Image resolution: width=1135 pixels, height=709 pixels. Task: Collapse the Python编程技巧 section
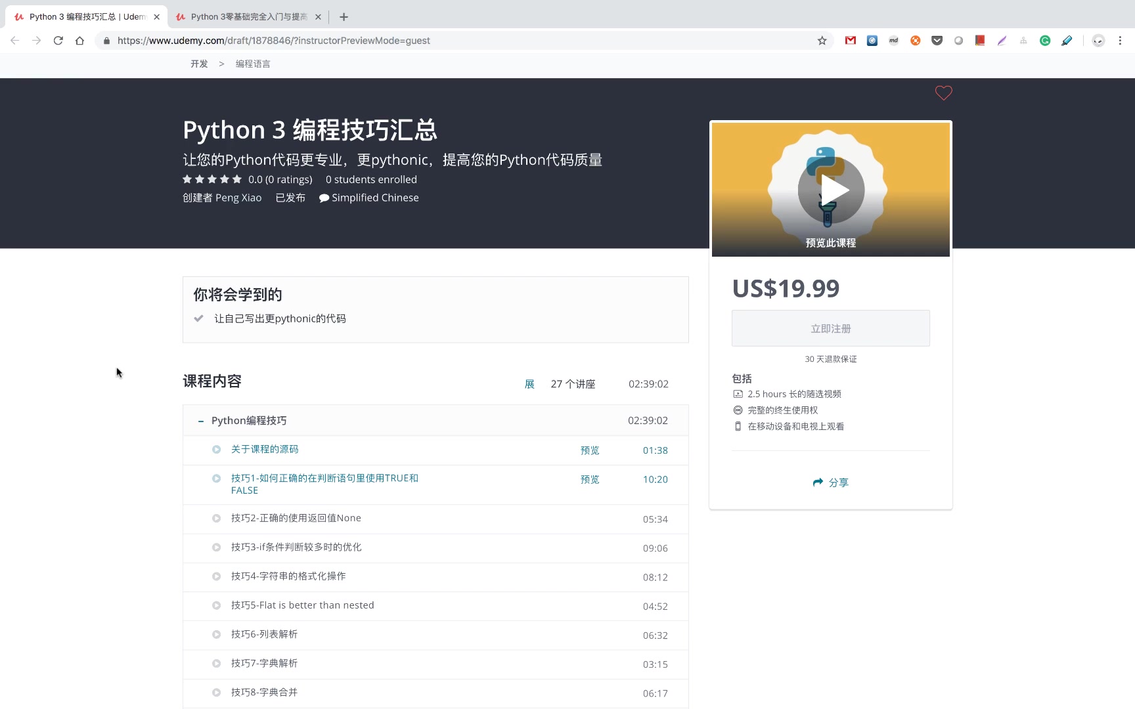point(201,421)
